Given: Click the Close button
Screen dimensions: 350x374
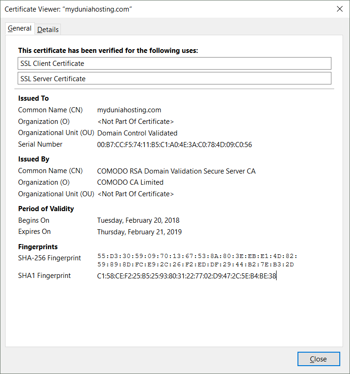Looking at the screenshot, I should [x=318, y=359].
